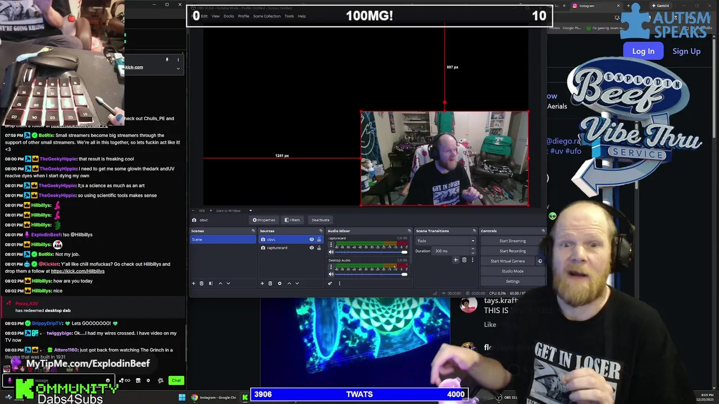Viewport: 719px width, 404px height.
Task: Zoom in the preview with the plus icon
Action: [211, 210]
